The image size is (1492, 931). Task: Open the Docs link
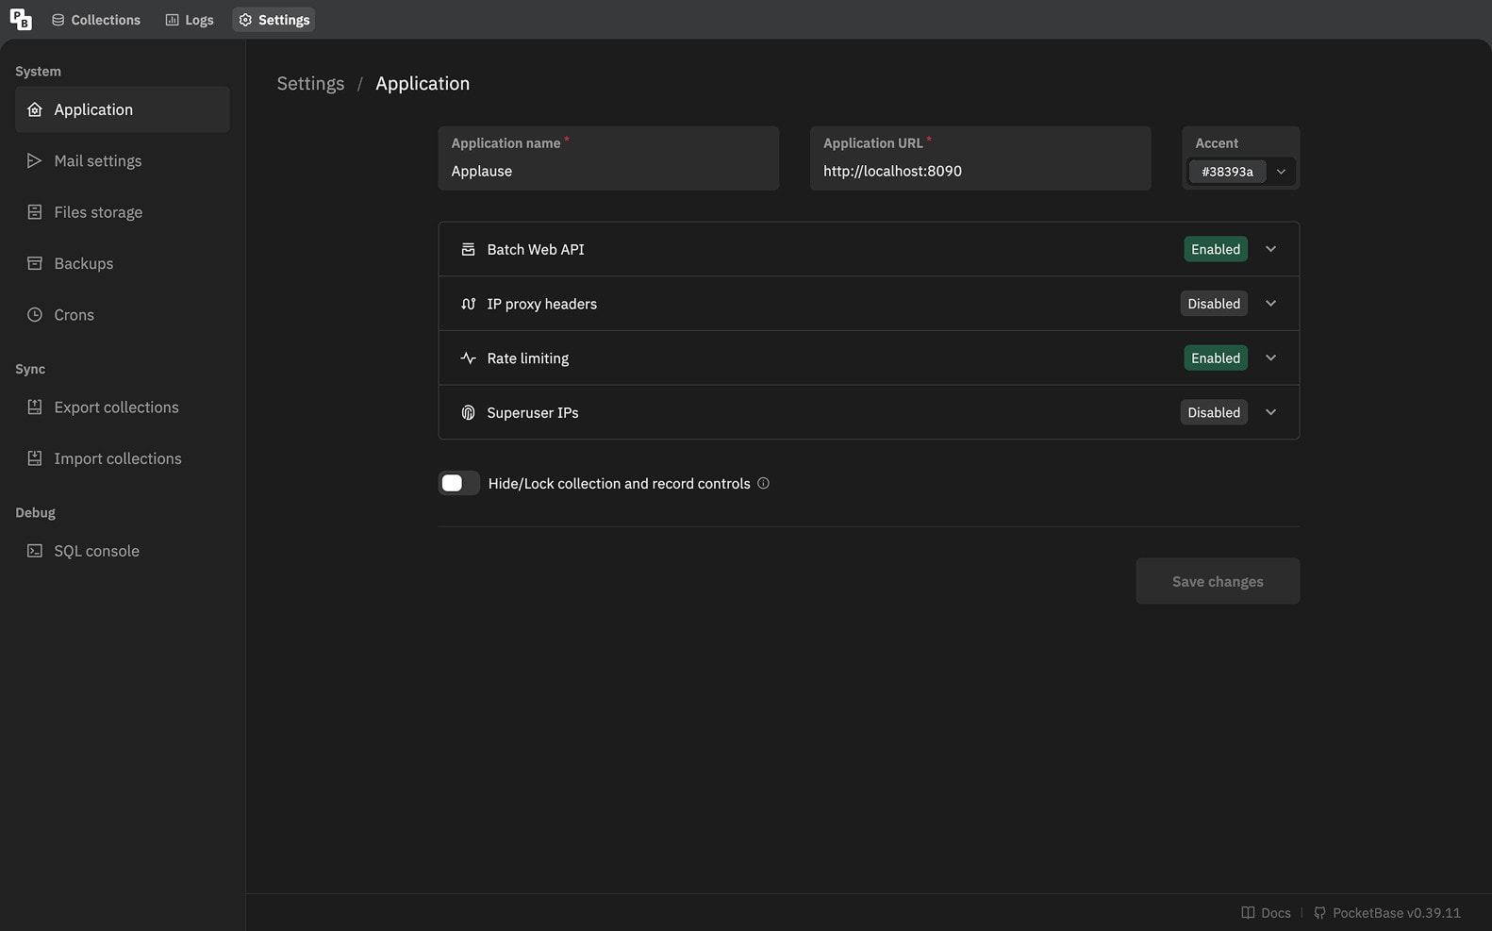tap(1267, 913)
